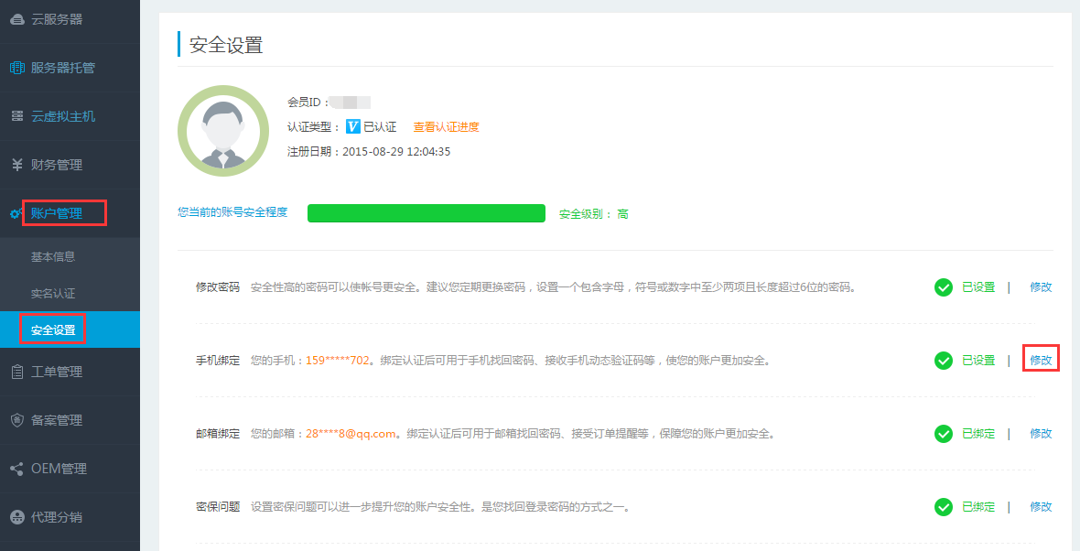This screenshot has width=1080, height=551.
Task: Click the 代理分销 sidebar icon
Action: tap(16, 517)
